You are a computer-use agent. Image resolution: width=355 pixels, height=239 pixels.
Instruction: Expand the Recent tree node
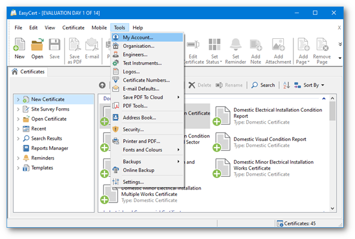pyautogui.click(x=18, y=129)
